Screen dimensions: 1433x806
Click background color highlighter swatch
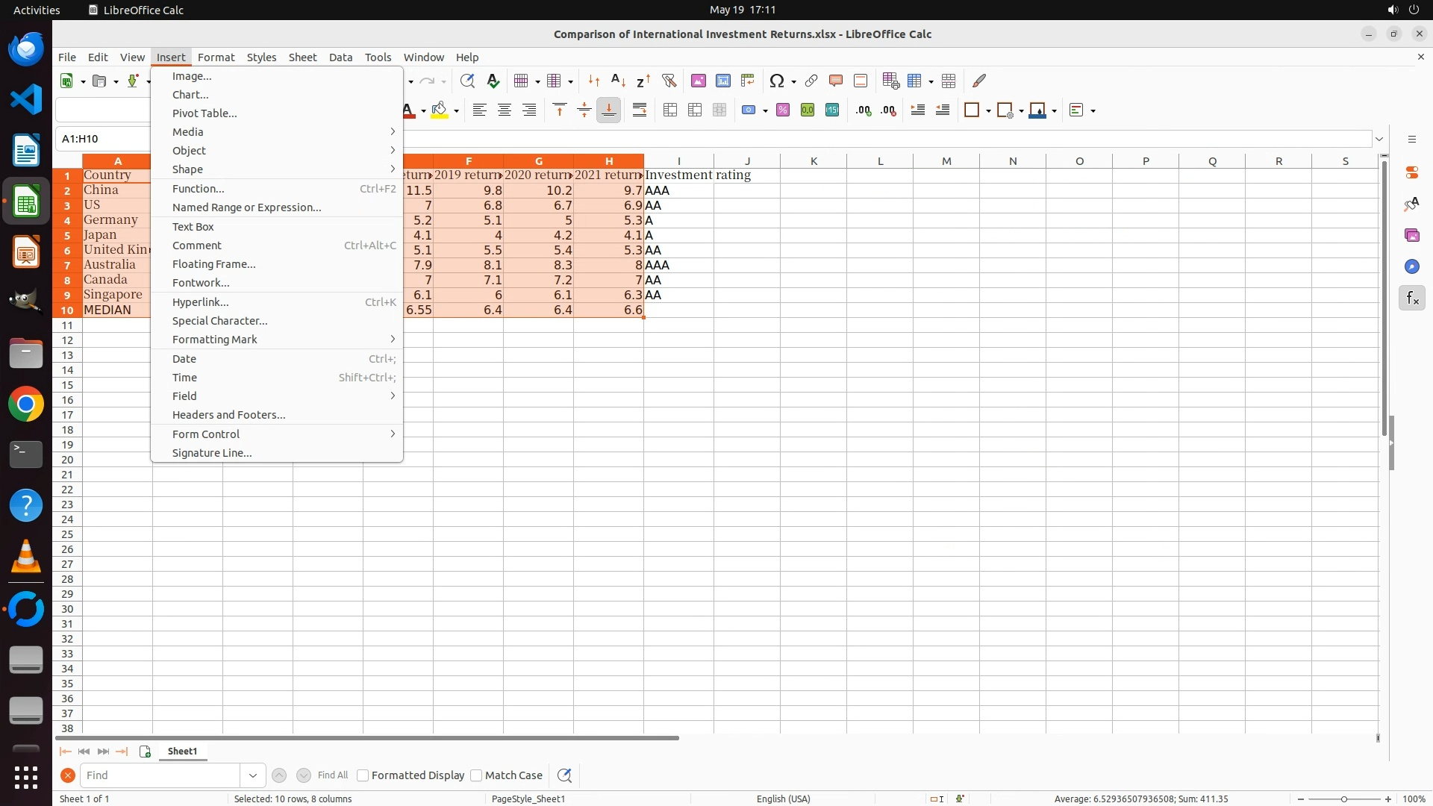coord(440,110)
